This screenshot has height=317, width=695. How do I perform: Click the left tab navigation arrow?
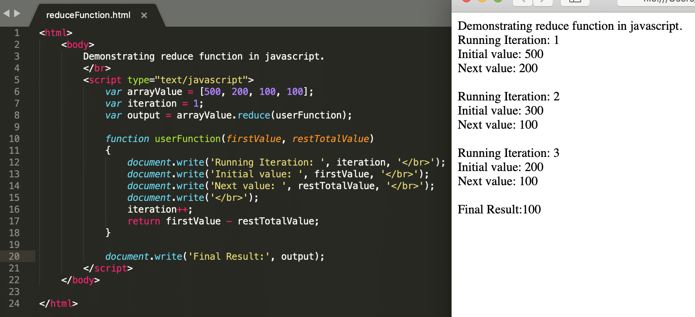click(6, 13)
